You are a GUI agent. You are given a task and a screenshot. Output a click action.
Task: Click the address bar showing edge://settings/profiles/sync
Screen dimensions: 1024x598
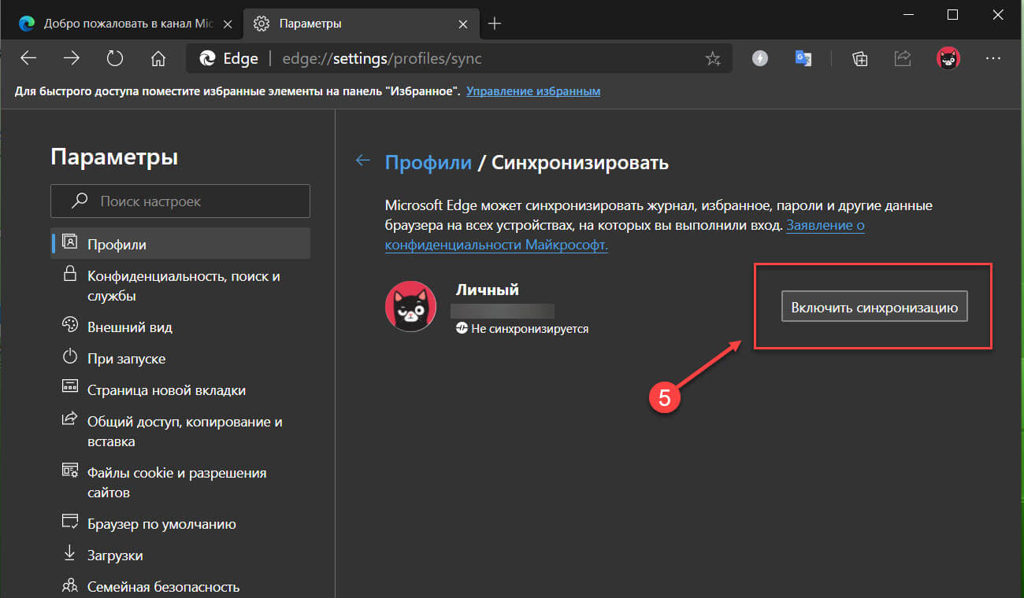[459, 58]
